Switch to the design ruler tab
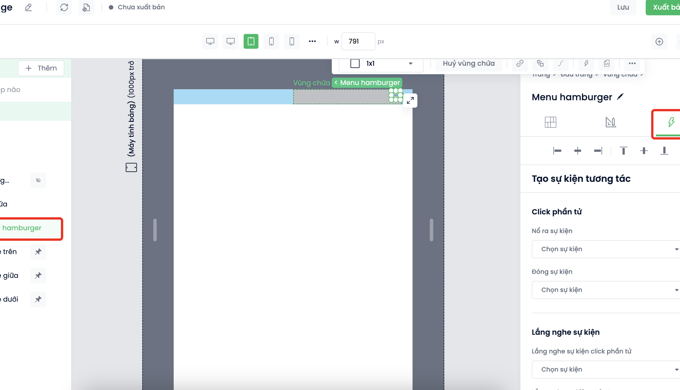This screenshot has height=390, width=680. tap(611, 122)
